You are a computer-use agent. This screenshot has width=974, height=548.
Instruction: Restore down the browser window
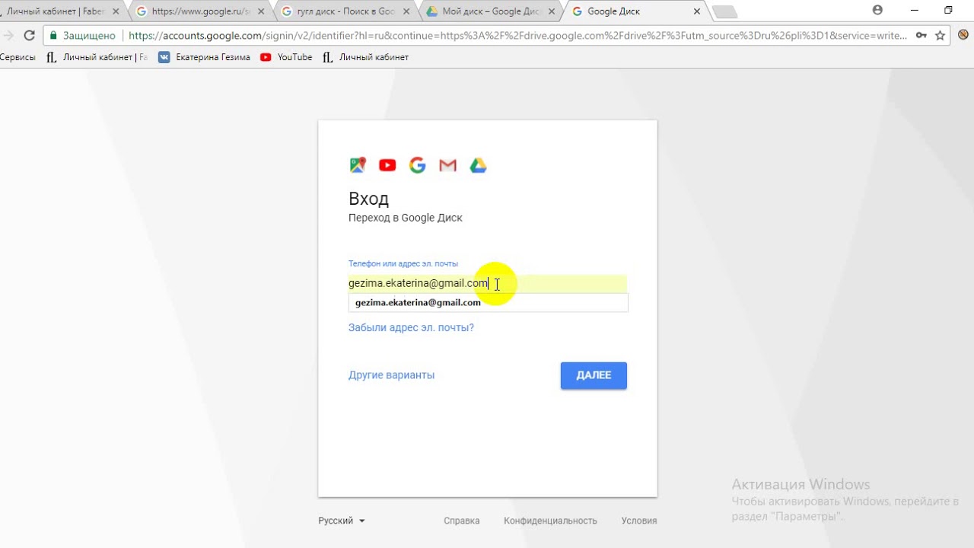pyautogui.click(x=948, y=11)
